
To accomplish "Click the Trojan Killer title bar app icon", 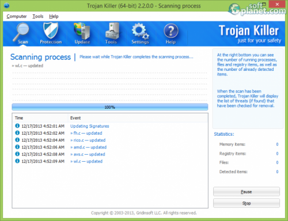I will 6,6.
